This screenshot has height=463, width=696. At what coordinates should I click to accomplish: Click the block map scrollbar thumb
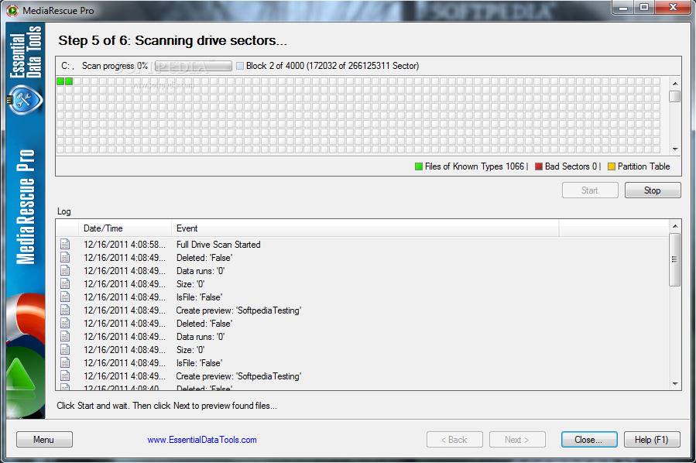point(675,96)
